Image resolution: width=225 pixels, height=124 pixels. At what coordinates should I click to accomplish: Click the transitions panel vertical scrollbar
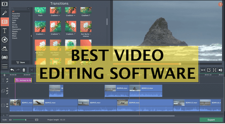tap(107, 22)
